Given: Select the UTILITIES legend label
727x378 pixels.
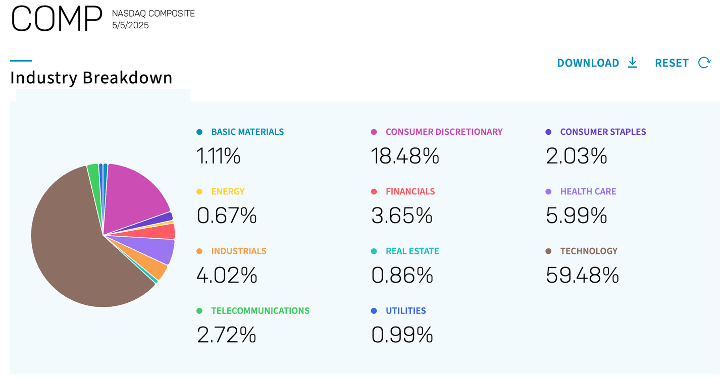Looking at the screenshot, I should coord(405,311).
